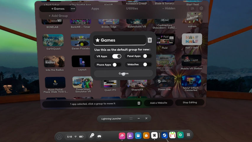Open pink share arrow app in dock
This screenshot has width=252, height=142.
coord(122,136)
